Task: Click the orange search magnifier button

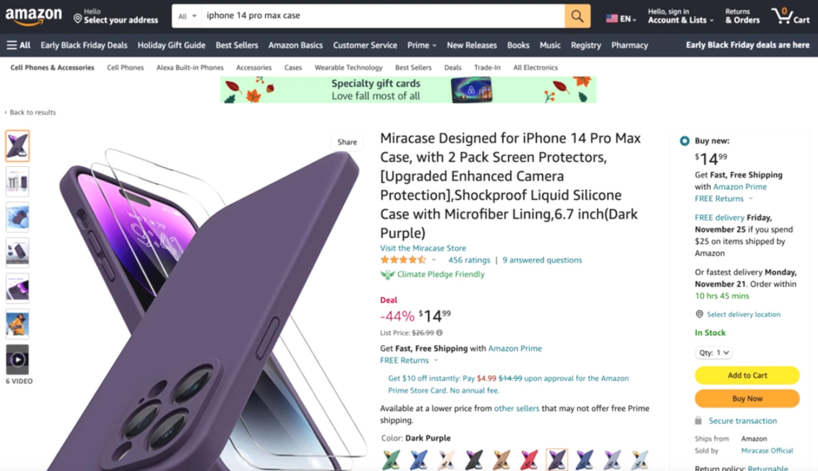Action: (x=577, y=16)
